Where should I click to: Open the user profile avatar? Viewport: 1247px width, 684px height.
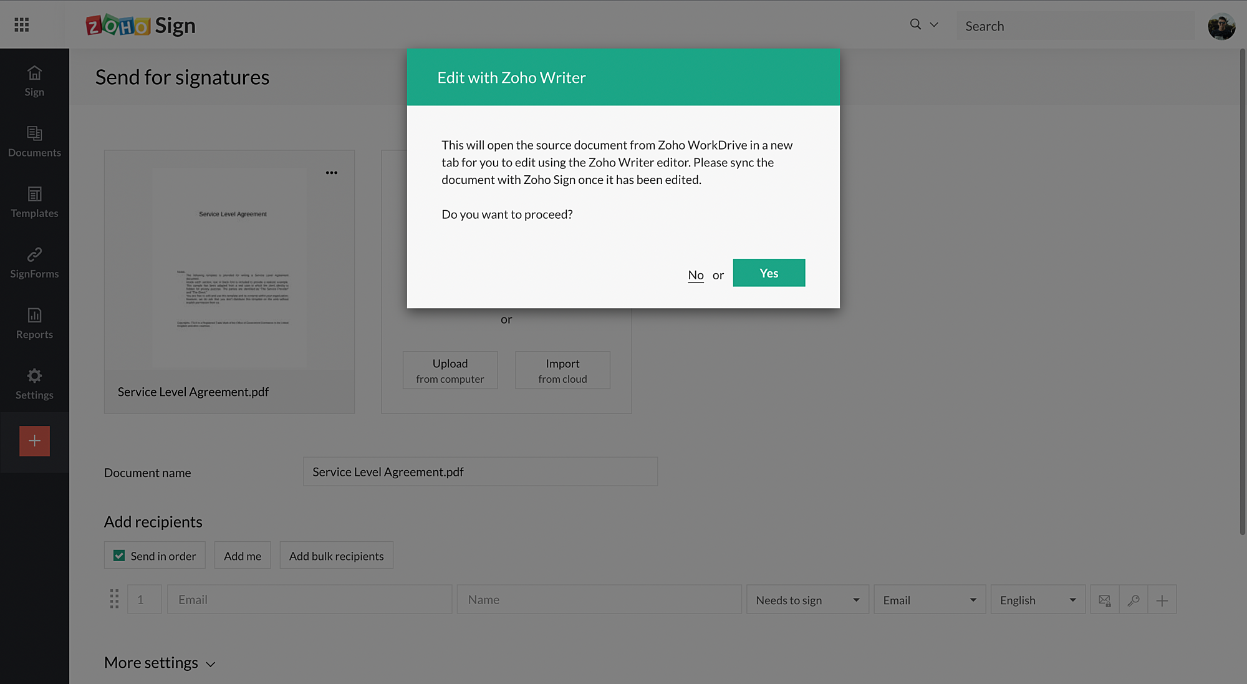click(1221, 26)
